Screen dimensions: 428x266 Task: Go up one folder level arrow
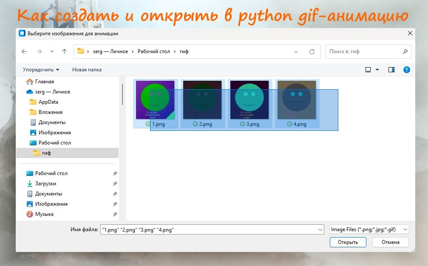point(65,51)
